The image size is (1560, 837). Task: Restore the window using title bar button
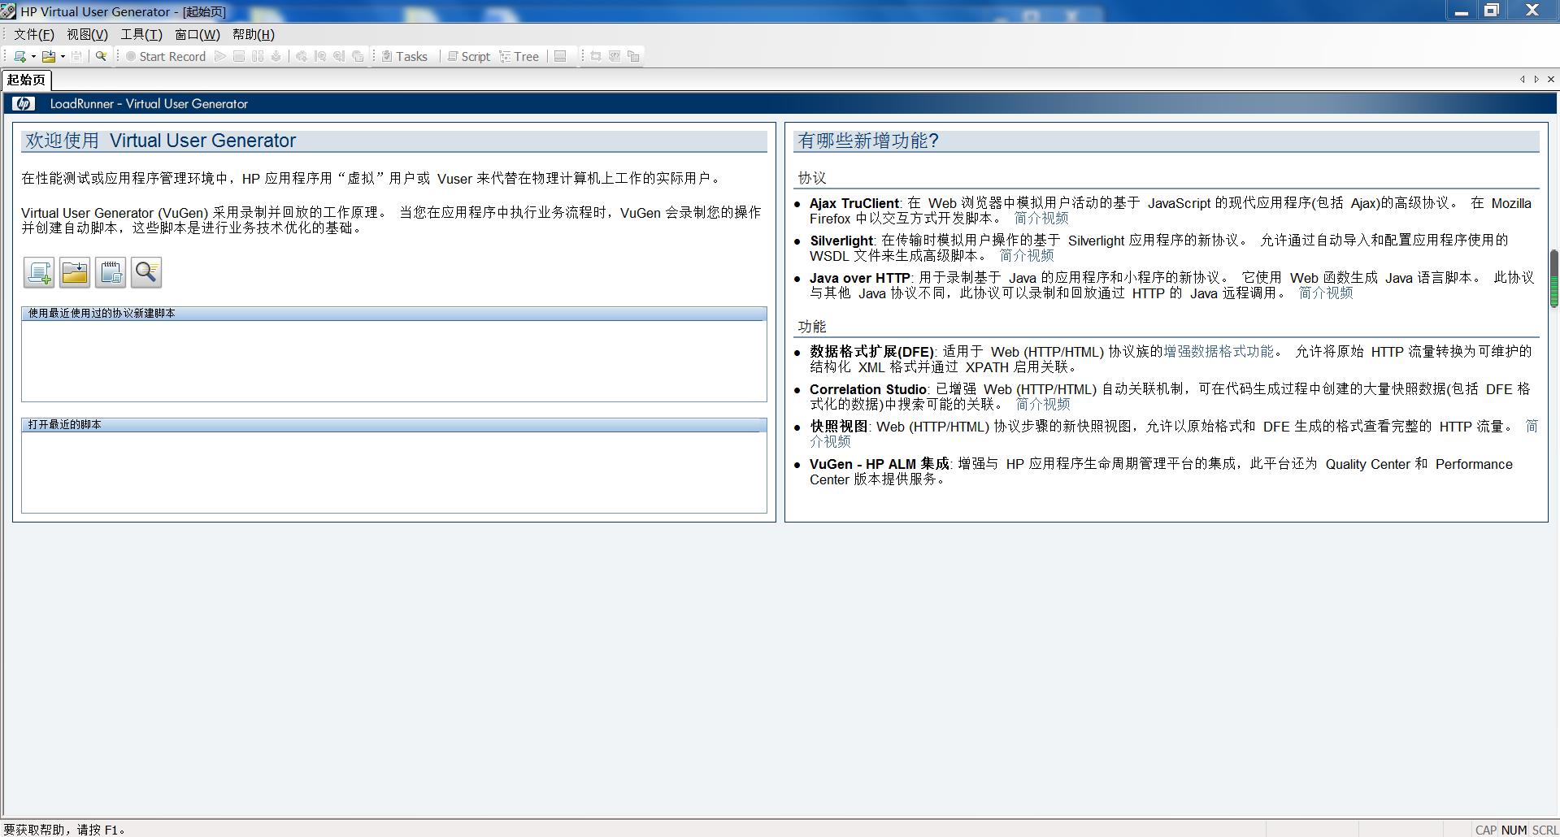[x=1492, y=11]
